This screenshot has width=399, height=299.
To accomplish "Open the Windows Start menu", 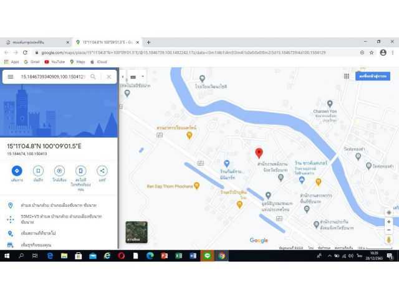I will 7,256.
